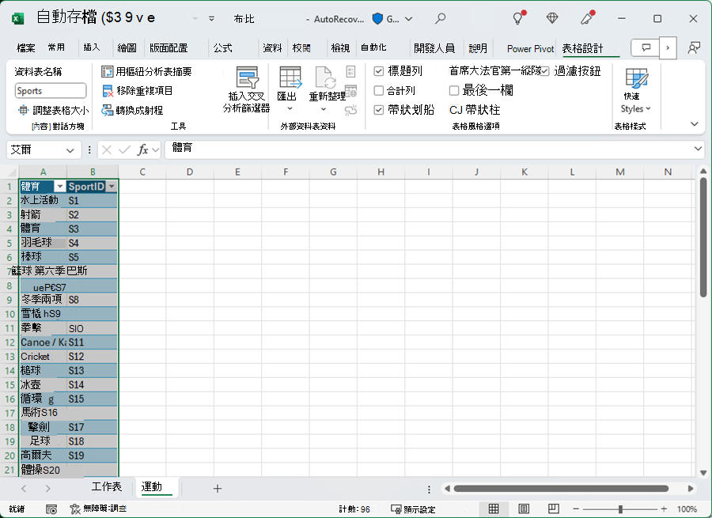Image resolution: width=712 pixels, height=518 pixels.
Task: Click the lightbulb ideas icon
Action: click(518, 18)
